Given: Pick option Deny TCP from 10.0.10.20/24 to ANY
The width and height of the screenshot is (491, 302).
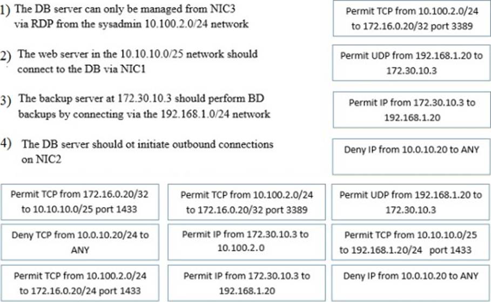Looking at the screenshot, I should click(x=80, y=242).
